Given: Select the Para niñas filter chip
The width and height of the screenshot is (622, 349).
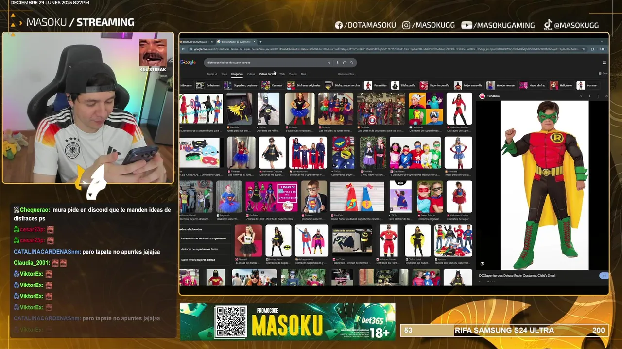Looking at the screenshot, I should pyautogui.click(x=376, y=85).
